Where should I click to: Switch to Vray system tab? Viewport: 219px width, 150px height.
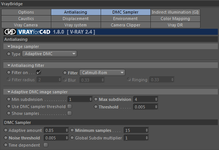(x=76, y=25)
